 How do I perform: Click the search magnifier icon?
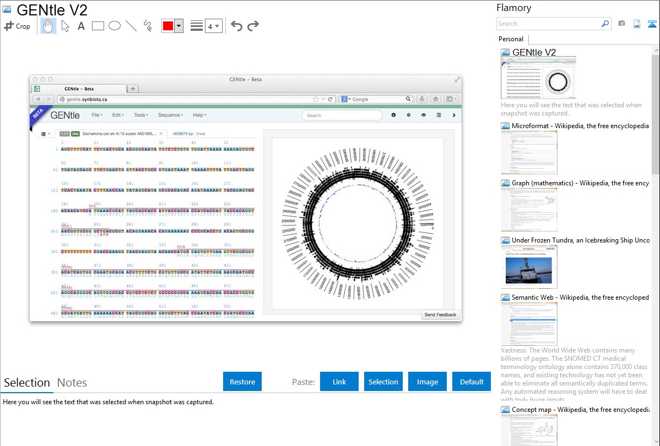[x=605, y=24]
